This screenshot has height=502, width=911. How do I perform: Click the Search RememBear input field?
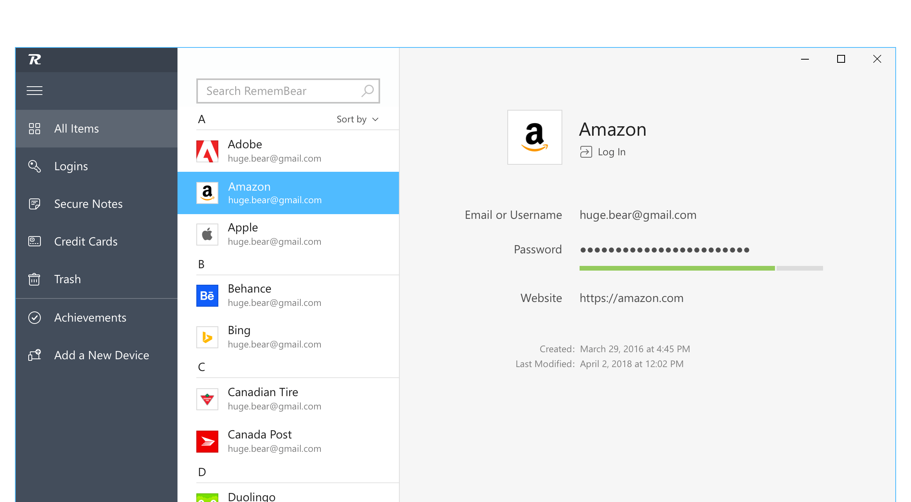pyautogui.click(x=288, y=90)
